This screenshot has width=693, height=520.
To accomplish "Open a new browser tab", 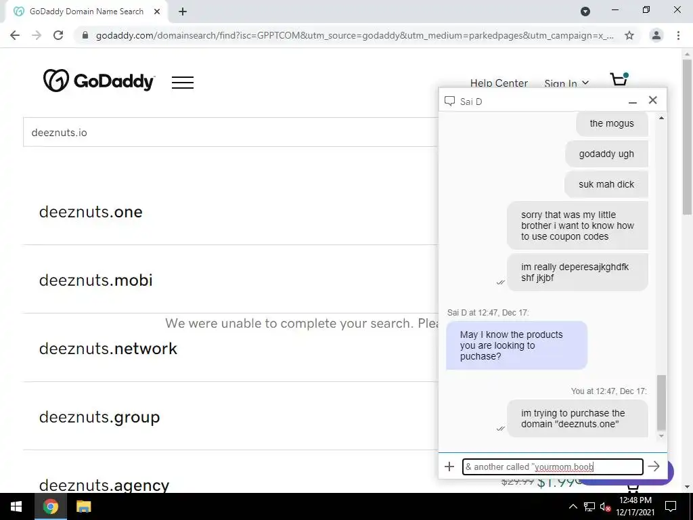I will tap(183, 12).
